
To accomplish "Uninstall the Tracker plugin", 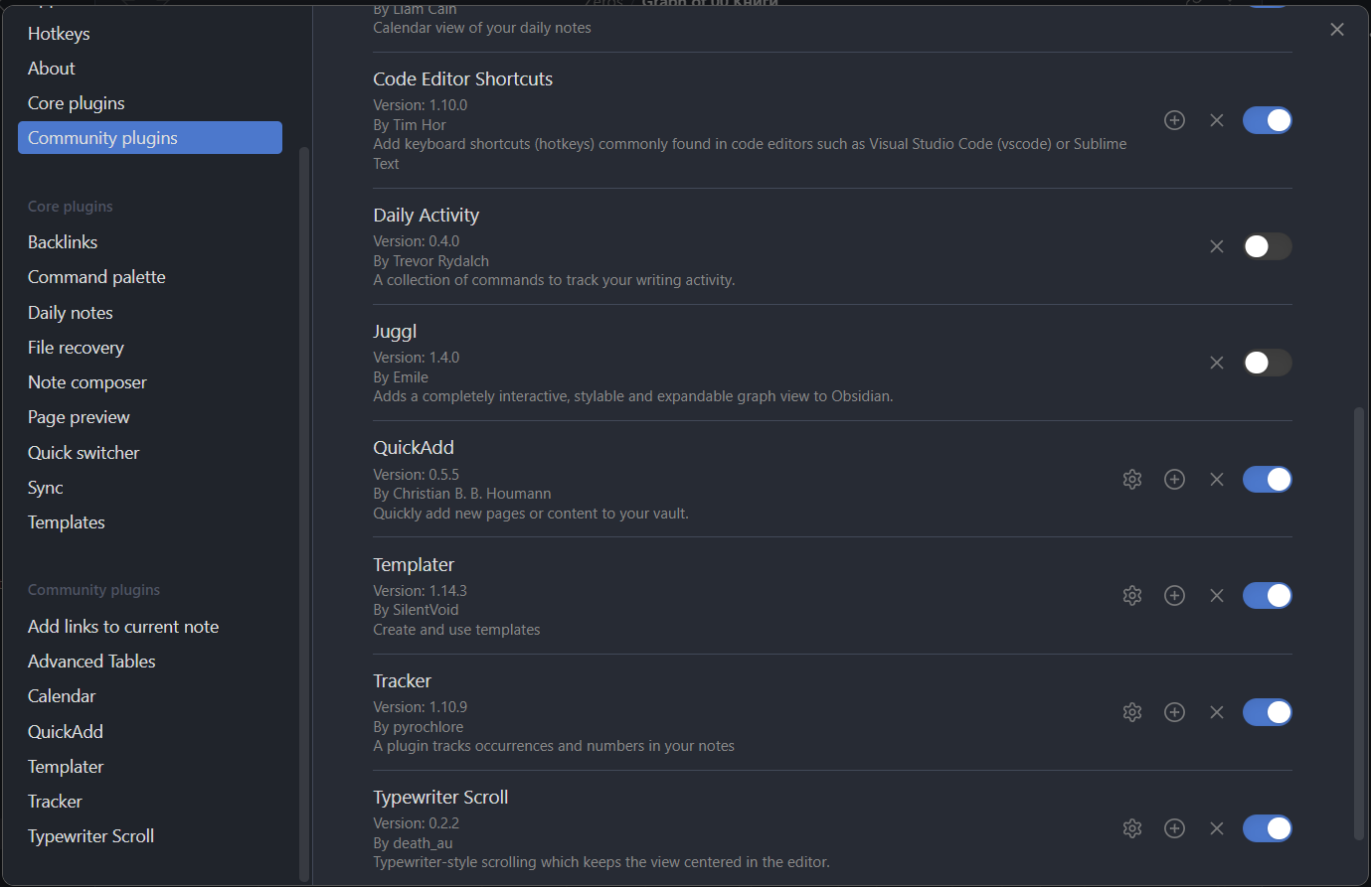I will [x=1217, y=712].
